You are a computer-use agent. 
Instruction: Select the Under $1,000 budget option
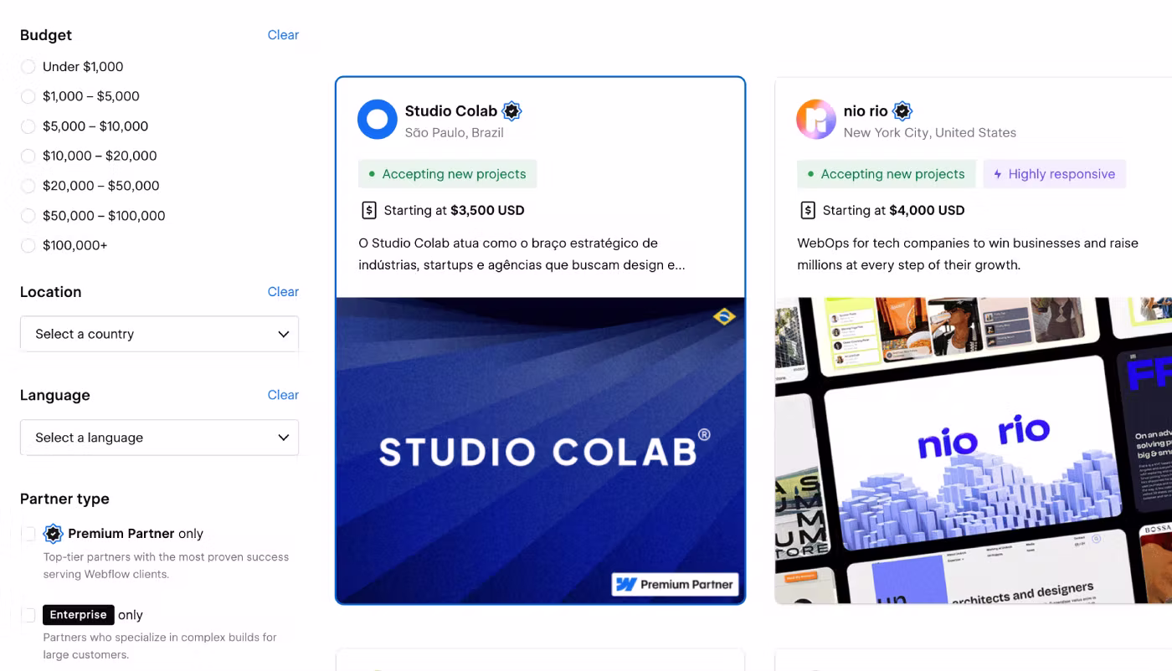(x=28, y=67)
